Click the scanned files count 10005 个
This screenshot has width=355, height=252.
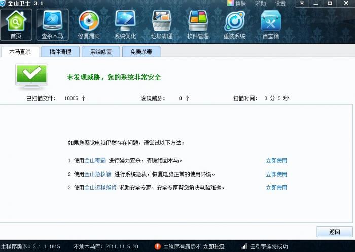click(x=75, y=98)
